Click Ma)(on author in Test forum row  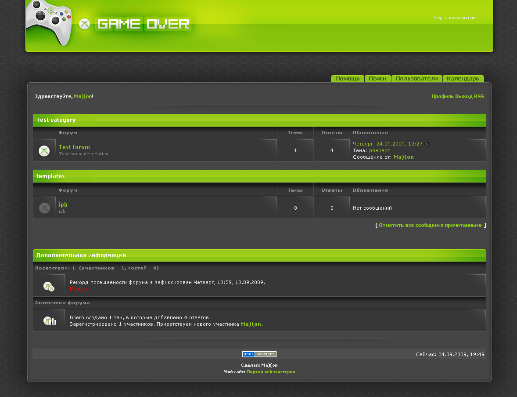(404, 157)
